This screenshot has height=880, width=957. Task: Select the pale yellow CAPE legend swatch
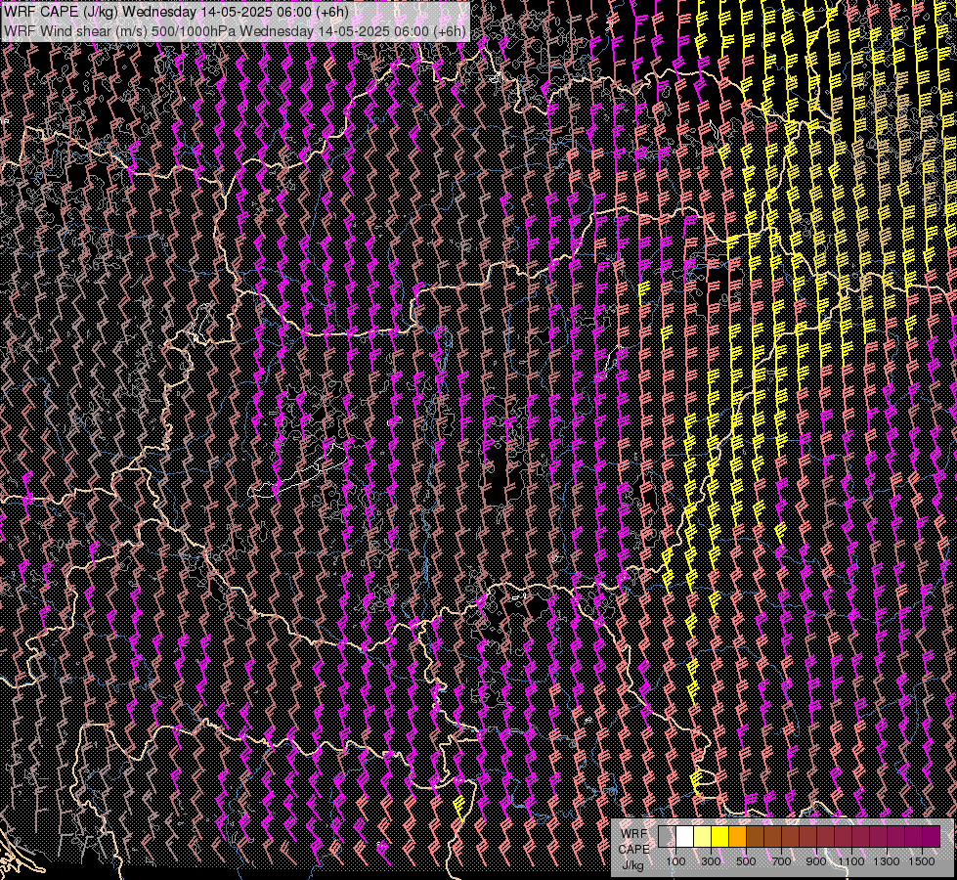pyautogui.click(x=703, y=837)
